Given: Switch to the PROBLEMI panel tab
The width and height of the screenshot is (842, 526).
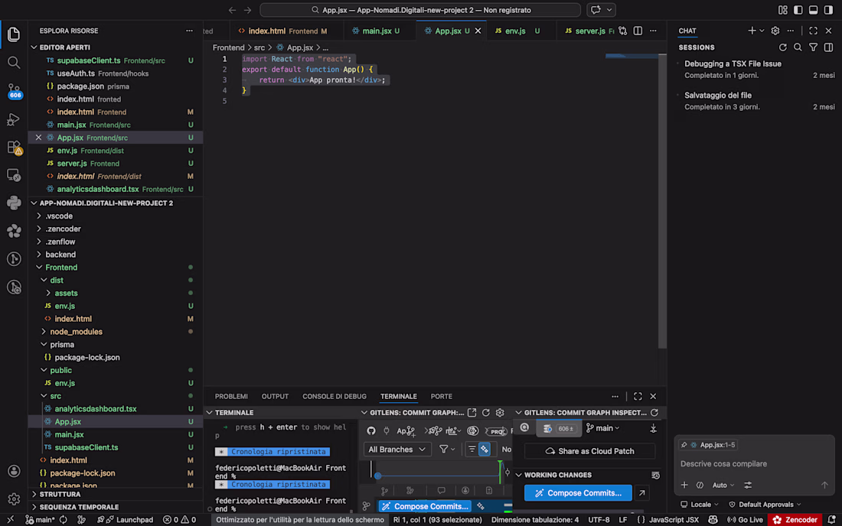Looking at the screenshot, I should tap(231, 397).
